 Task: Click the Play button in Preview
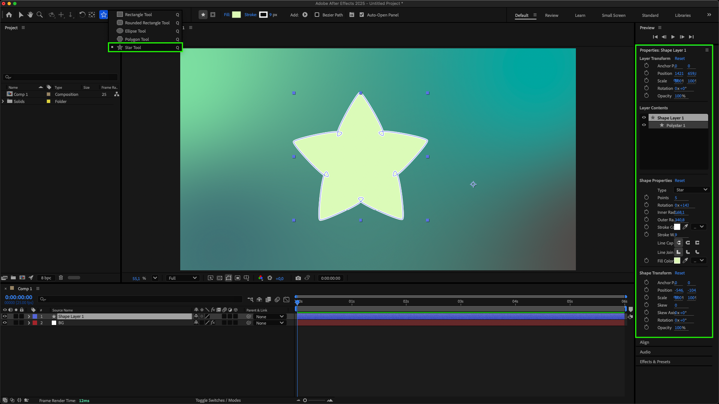pyautogui.click(x=673, y=37)
